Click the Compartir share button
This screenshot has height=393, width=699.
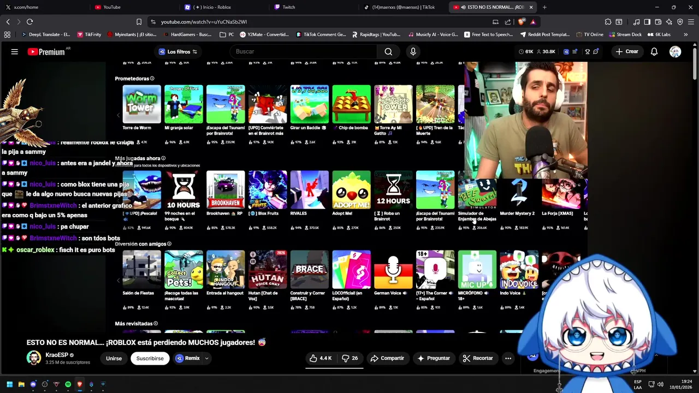tap(387, 359)
